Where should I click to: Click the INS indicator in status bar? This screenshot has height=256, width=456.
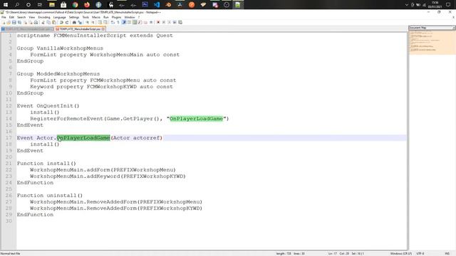tap(447, 253)
